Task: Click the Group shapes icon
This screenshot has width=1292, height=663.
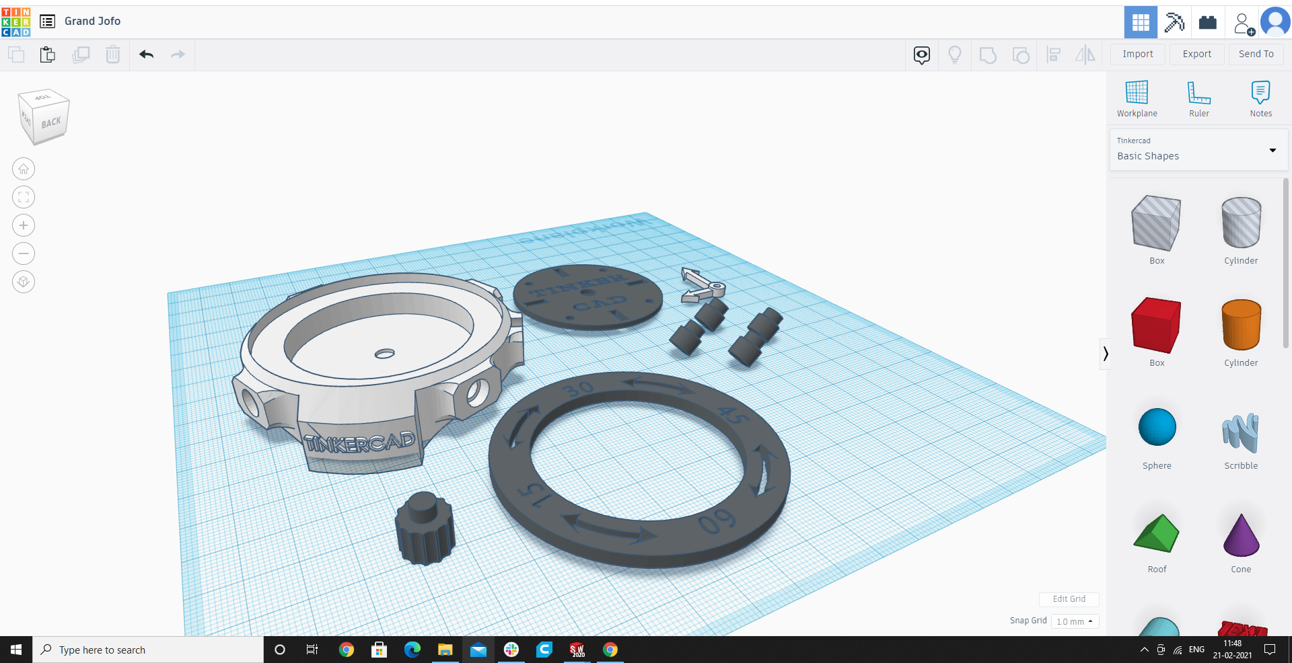Action: 988,55
